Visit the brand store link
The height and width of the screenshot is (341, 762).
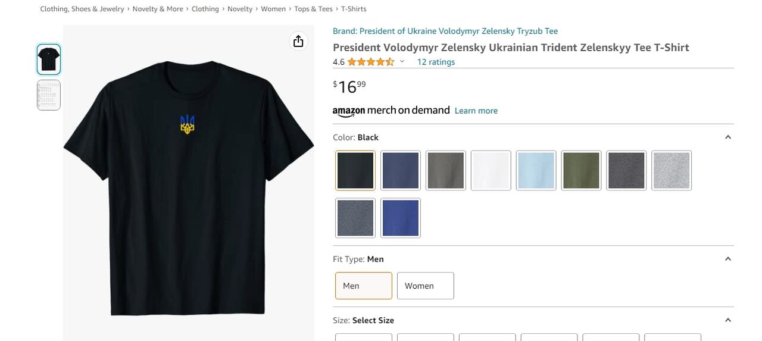445,31
